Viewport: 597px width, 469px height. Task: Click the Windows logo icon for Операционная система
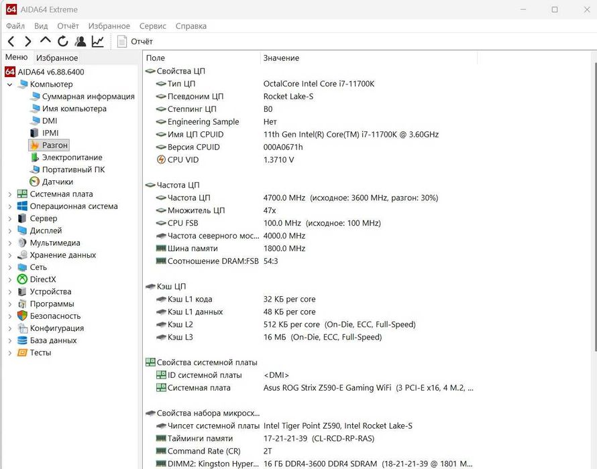click(x=22, y=206)
